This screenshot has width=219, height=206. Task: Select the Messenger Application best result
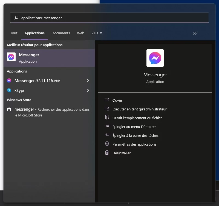click(x=49, y=58)
